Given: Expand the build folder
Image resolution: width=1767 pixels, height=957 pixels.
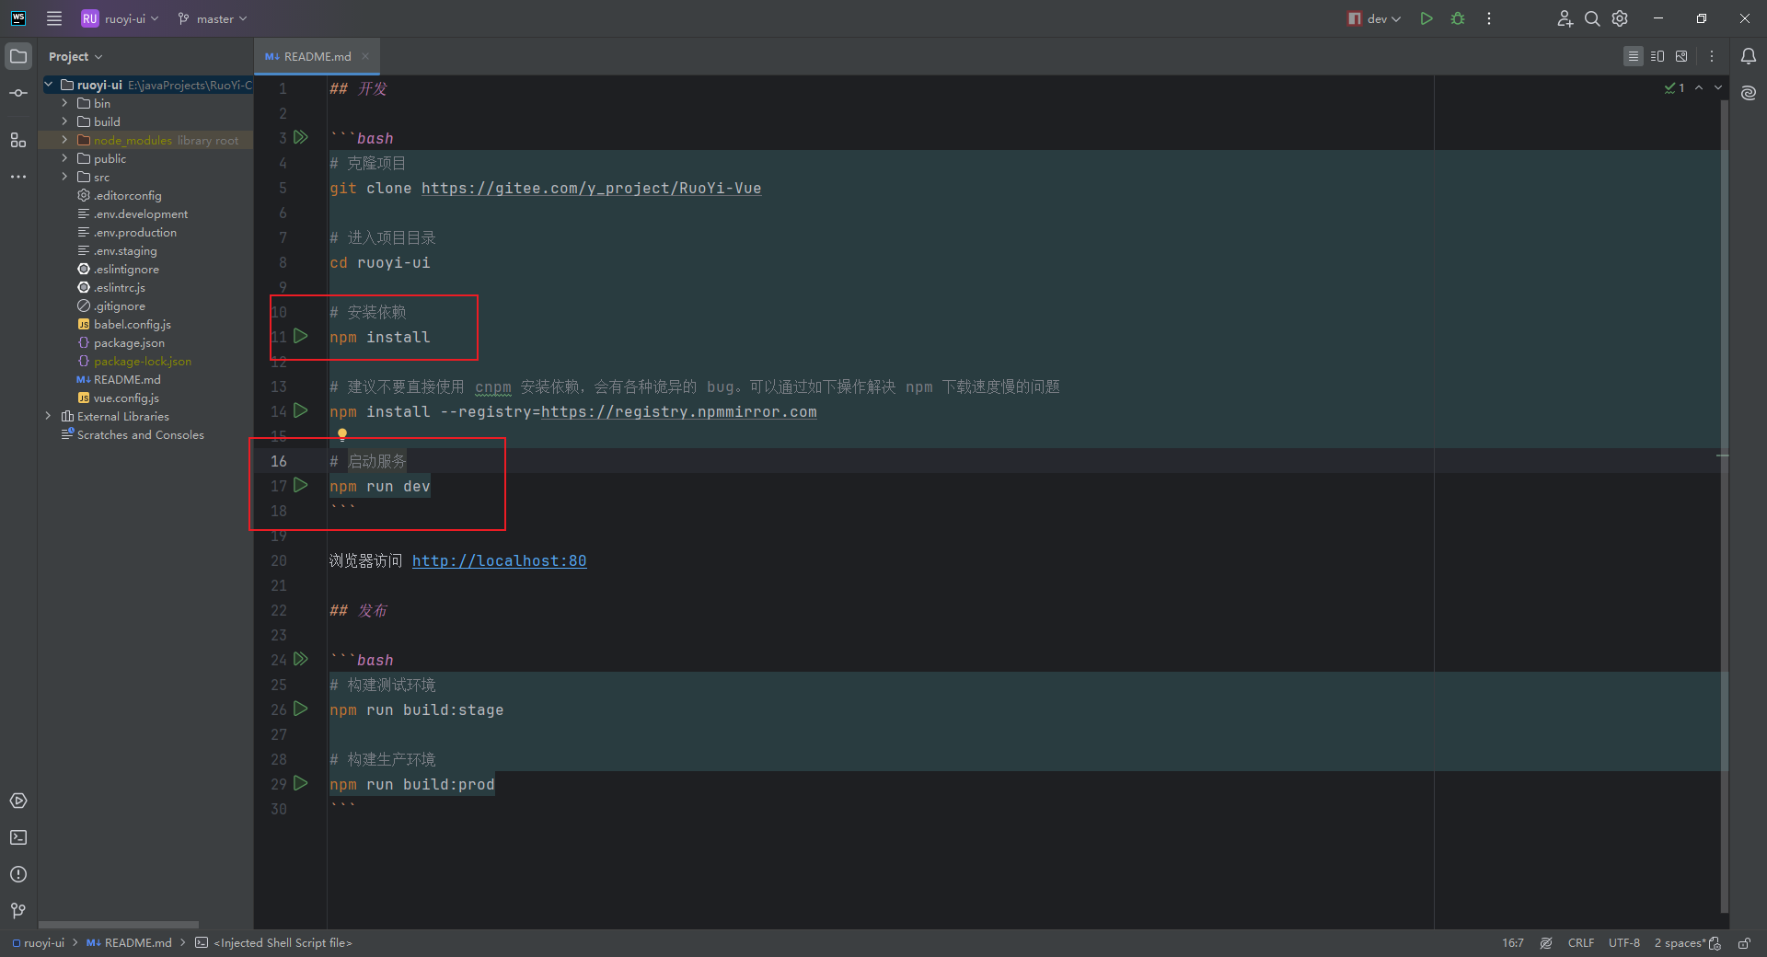Looking at the screenshot, I should (64, 121).
